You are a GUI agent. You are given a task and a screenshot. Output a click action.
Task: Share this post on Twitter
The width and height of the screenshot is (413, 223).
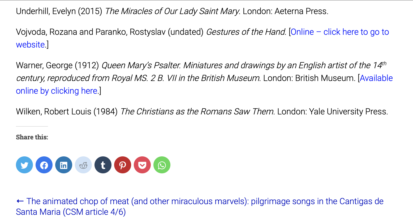24,165
